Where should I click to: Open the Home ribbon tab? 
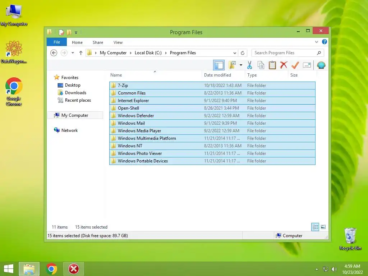77,42
